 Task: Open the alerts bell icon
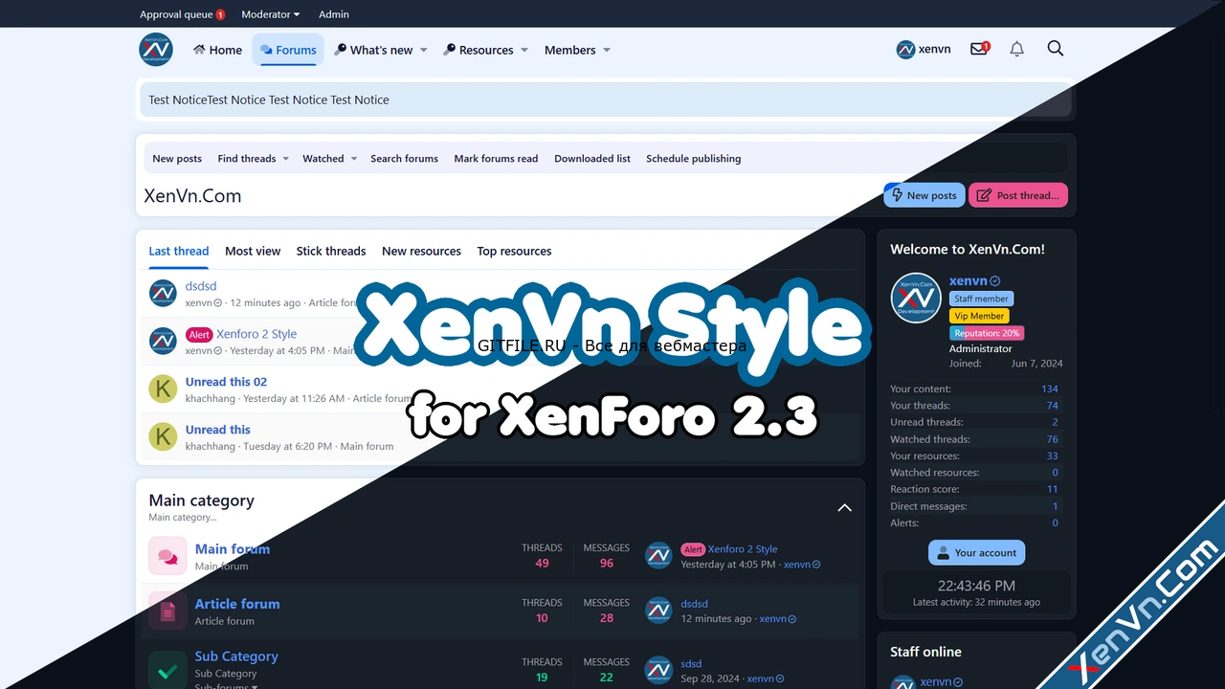(x=1017, y=49)
